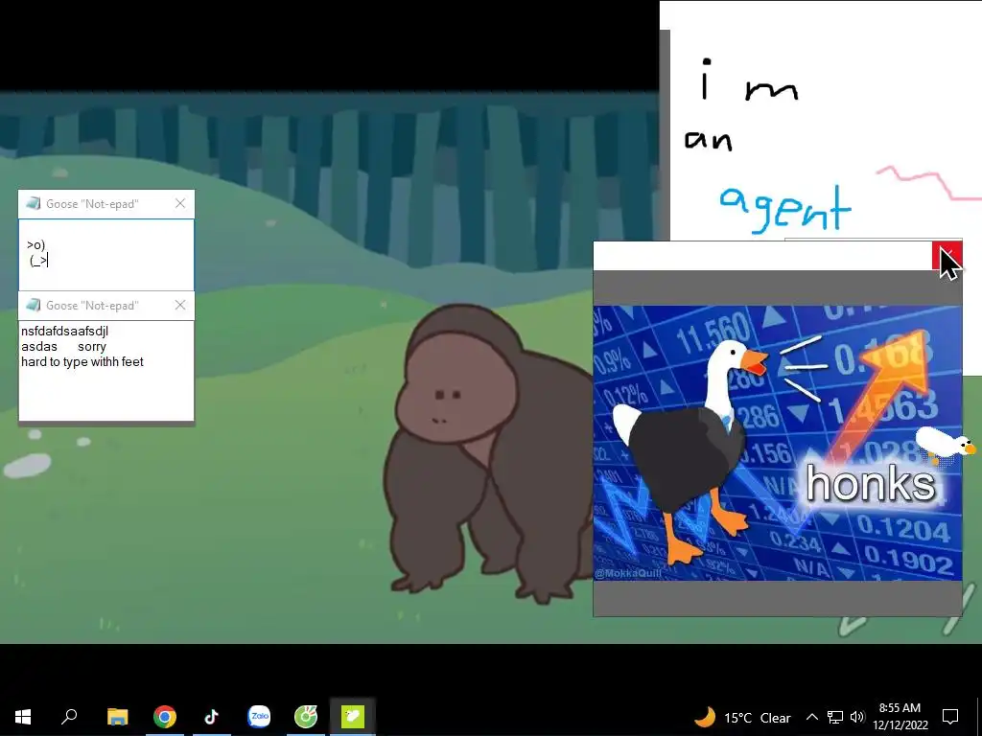
Task: Click the word 'sorry' in Not-epad
Action: pos(92,347)
